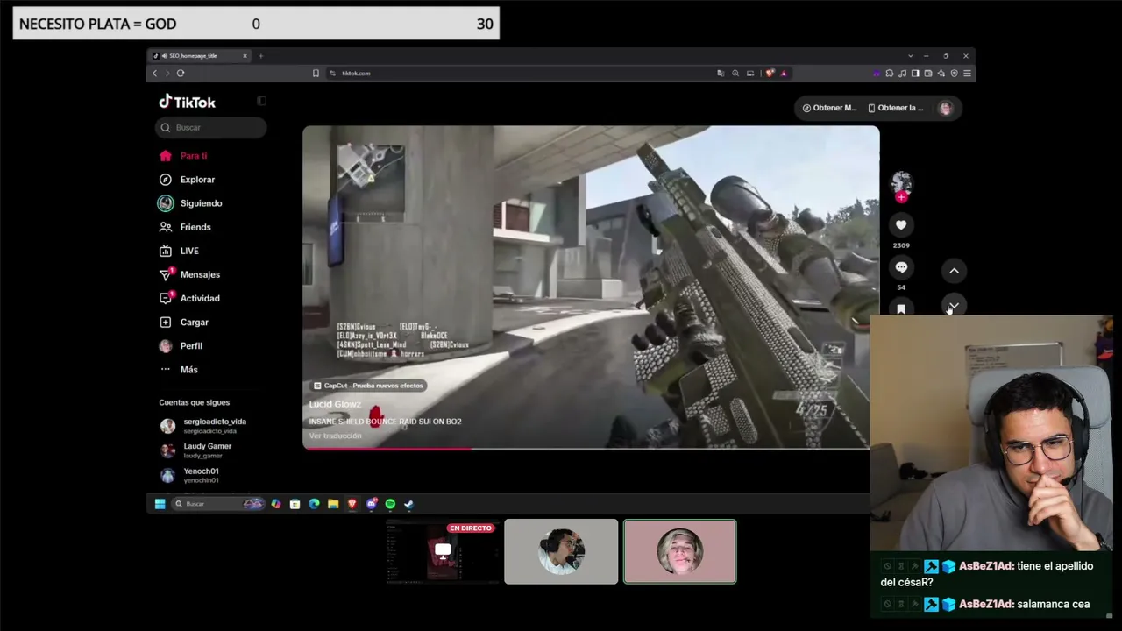Viewport: 1122px width, 631px height.
Task: Select the EN DIRECTO screen share thumbnail
Action: (x=443, y=551)
